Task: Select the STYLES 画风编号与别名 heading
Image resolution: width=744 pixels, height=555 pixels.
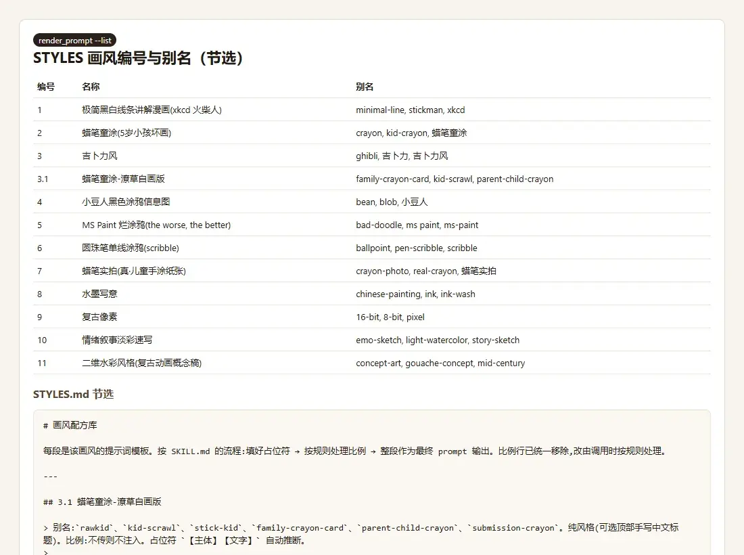Action: pos(138,58)
